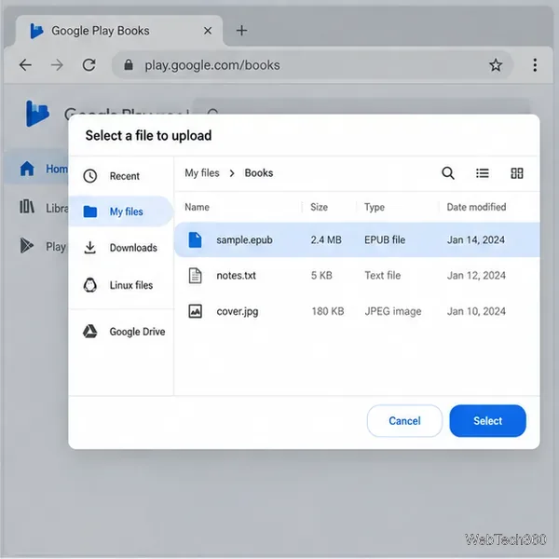This screenshot has width=559, height=559.
Task: Click the My files folder icon
Action: coord(89,211)
